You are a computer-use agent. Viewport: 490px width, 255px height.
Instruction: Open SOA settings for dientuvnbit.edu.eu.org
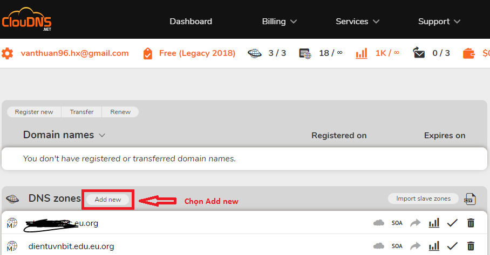pyautogui.click(x=397, y=246)
